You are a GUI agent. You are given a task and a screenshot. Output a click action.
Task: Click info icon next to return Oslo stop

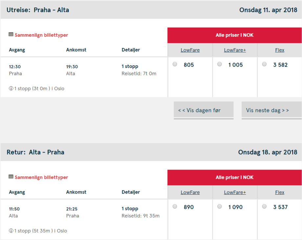click(11, 231)
